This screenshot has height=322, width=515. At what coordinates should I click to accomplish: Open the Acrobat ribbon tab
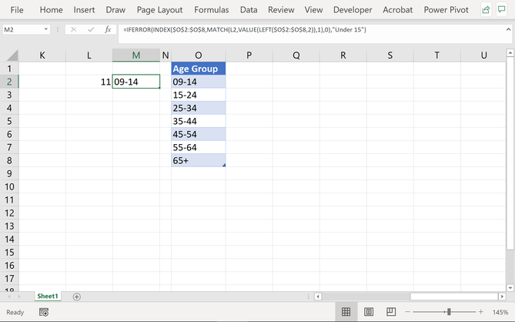pos(398,10)
